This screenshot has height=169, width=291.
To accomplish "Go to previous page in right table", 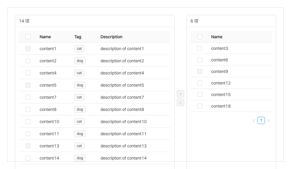I will point(254,121).
